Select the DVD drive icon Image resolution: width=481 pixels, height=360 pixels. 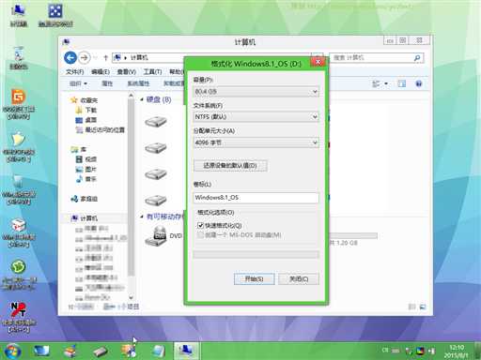(x=157, y=236)
